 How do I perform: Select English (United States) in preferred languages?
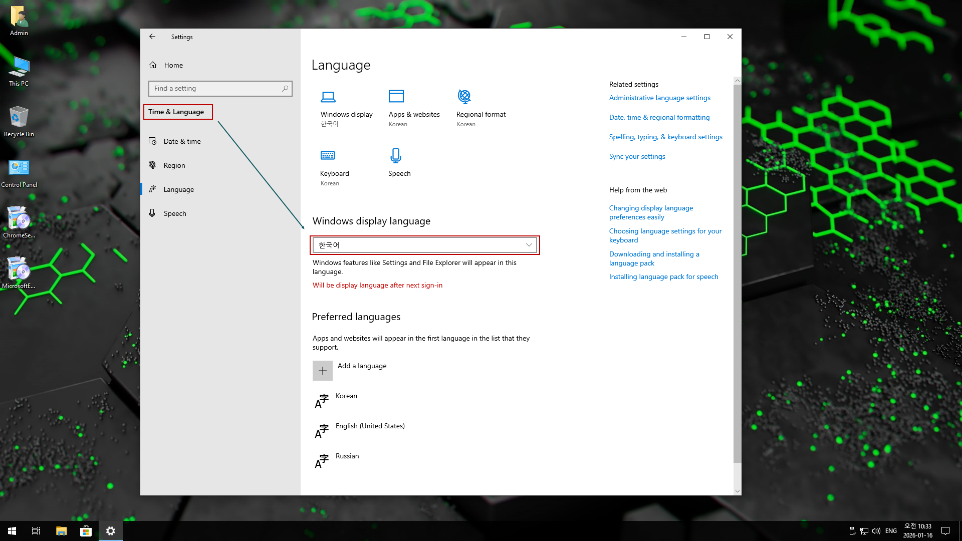370,426
